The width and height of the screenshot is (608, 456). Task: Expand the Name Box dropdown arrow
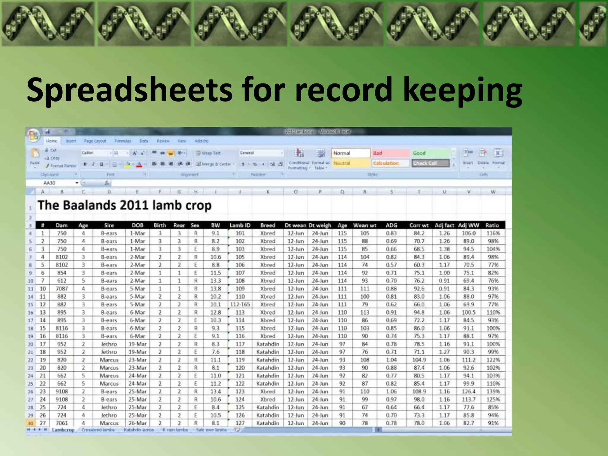pos(77,183)
